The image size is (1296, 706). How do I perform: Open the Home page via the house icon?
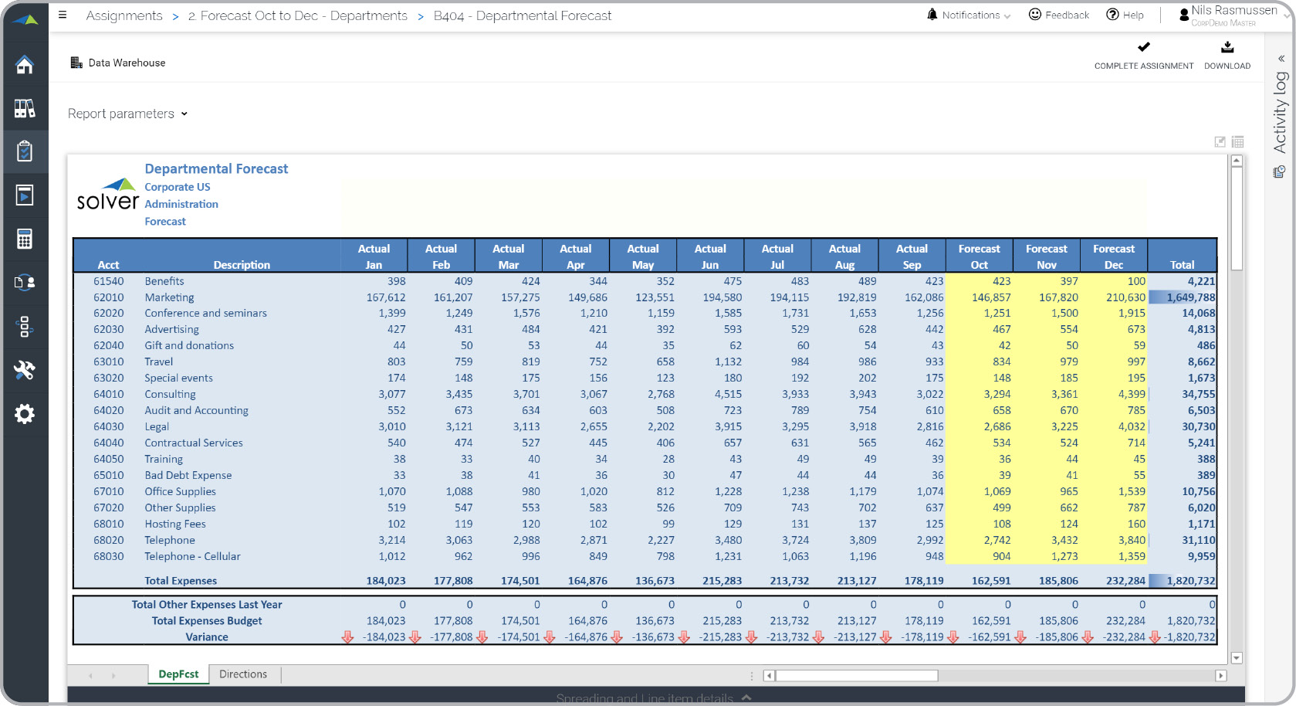(25, 65)
